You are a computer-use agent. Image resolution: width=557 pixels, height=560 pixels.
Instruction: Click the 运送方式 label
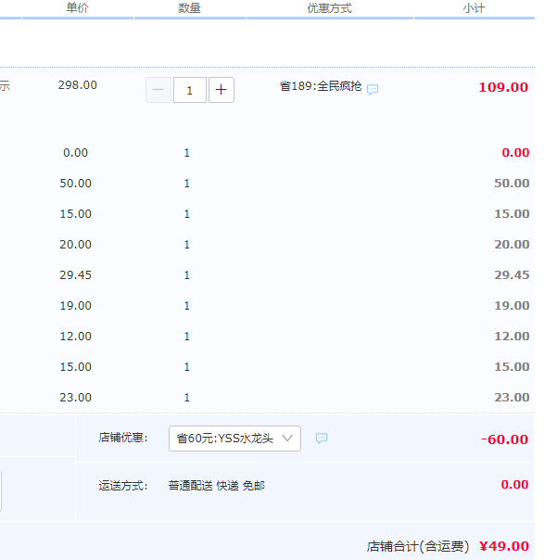122,485
